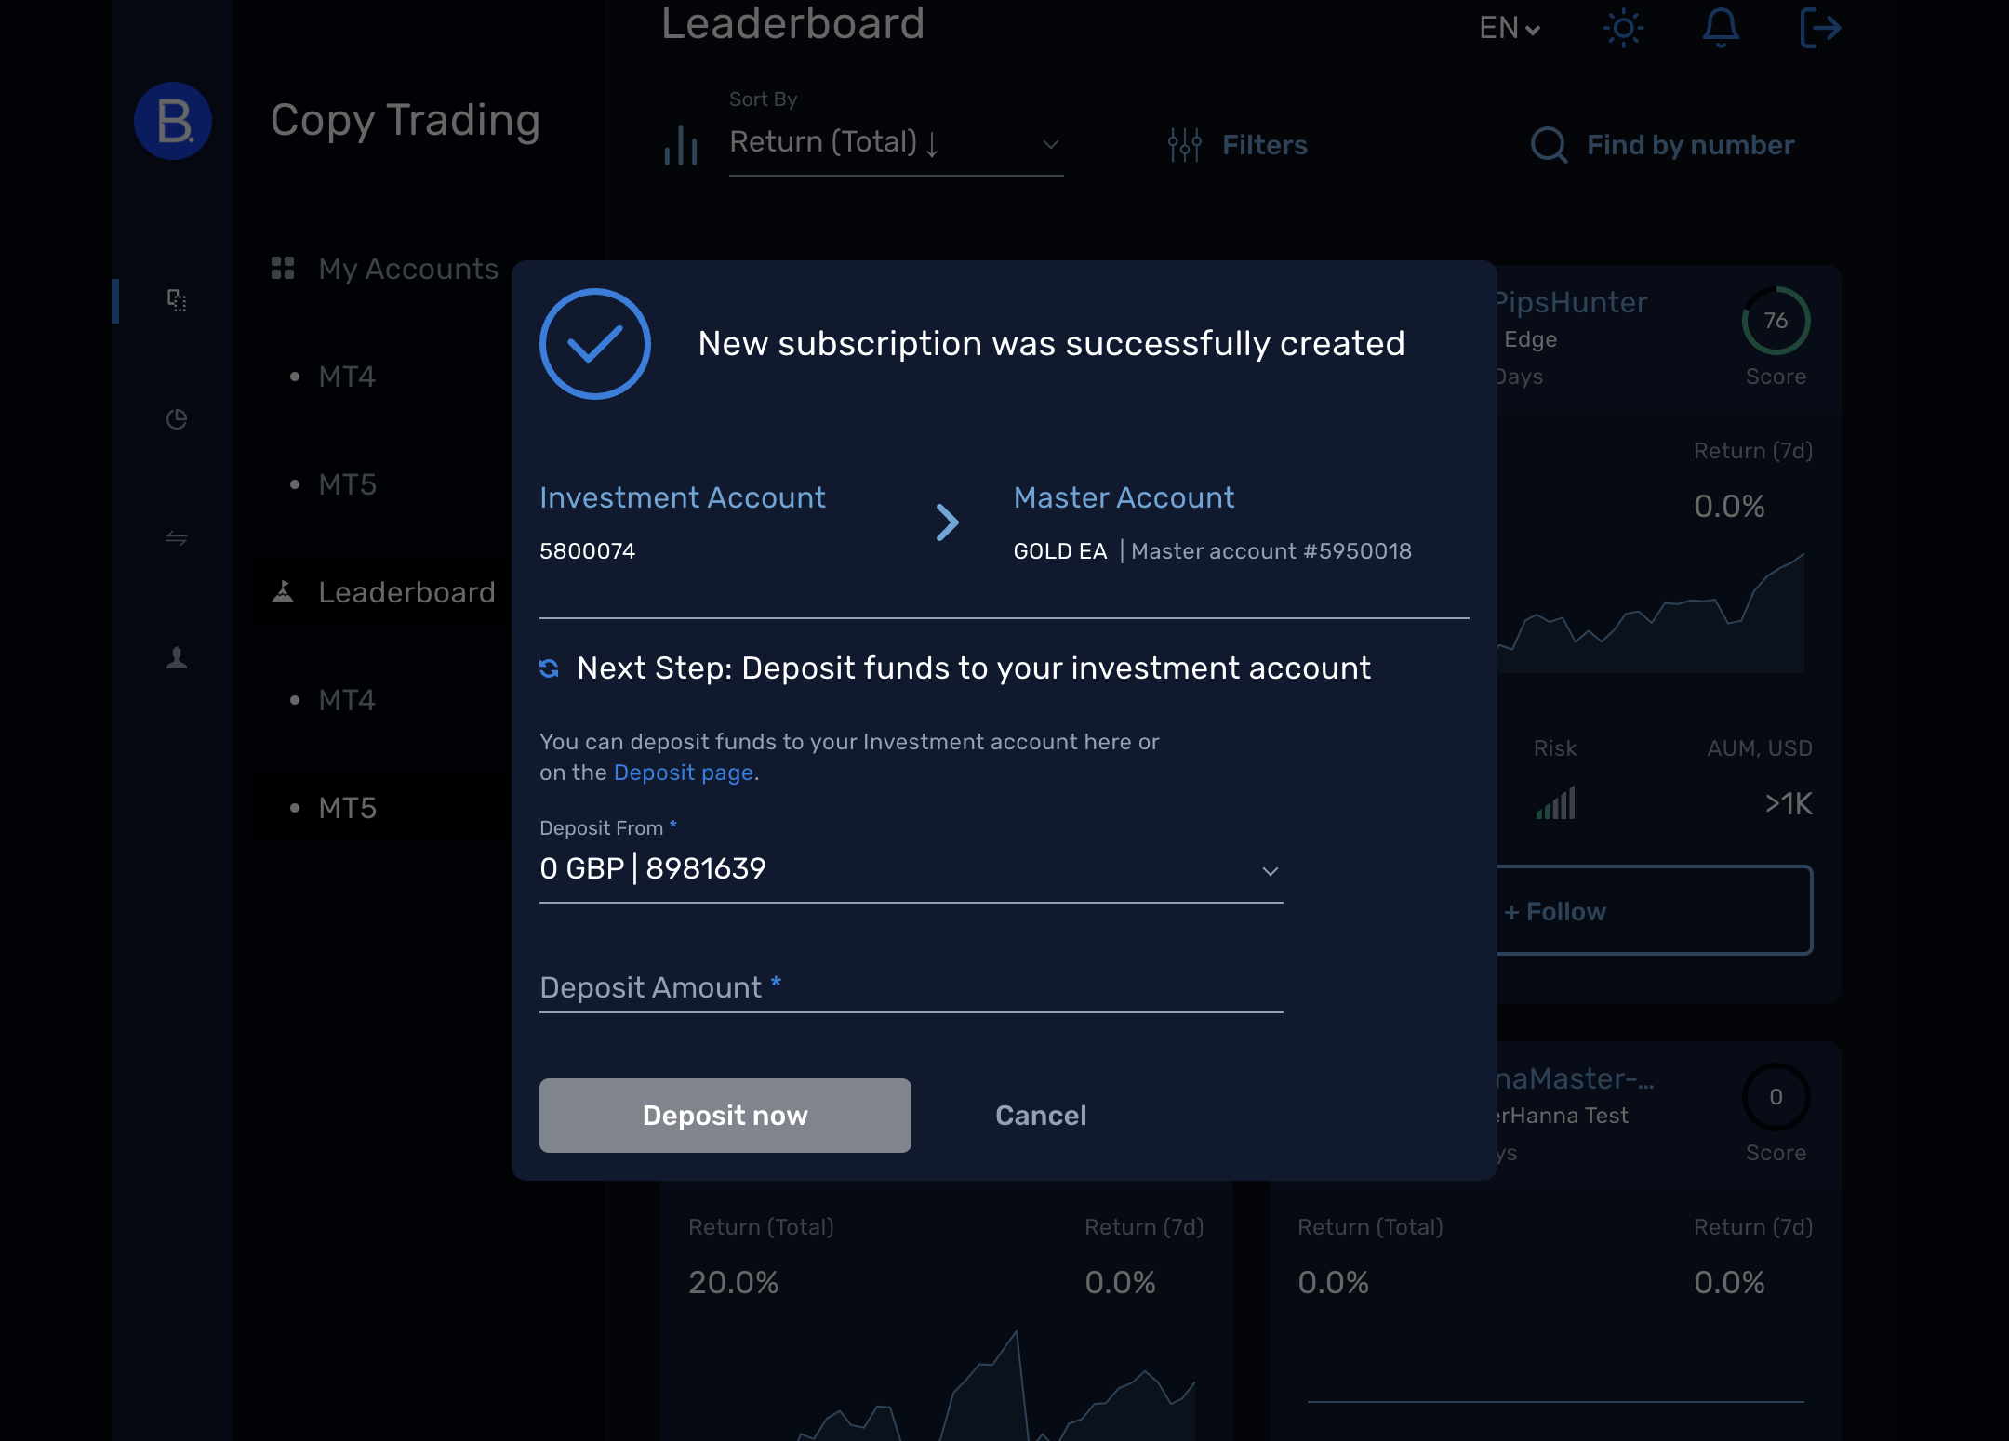Screen dimensions: 2009x1441
Task: Select MT5 under My Accounts
Action: point(347,484)
